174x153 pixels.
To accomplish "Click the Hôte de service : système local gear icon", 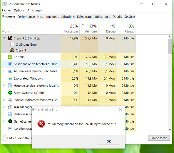I will point(10,85).
